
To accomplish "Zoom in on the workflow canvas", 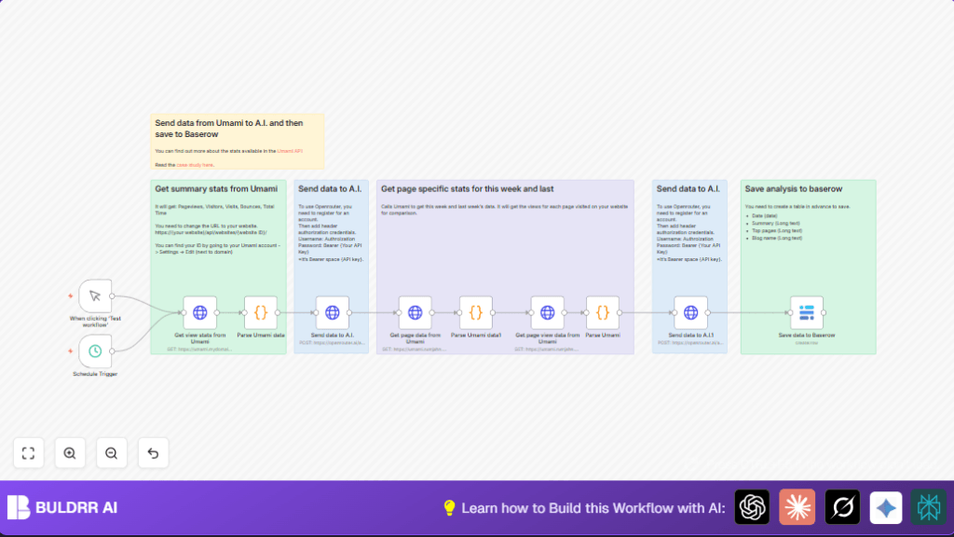I will coord(70,453).
